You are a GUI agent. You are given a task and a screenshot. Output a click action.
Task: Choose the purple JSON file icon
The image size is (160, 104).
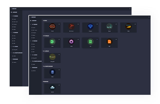[71, 41]
